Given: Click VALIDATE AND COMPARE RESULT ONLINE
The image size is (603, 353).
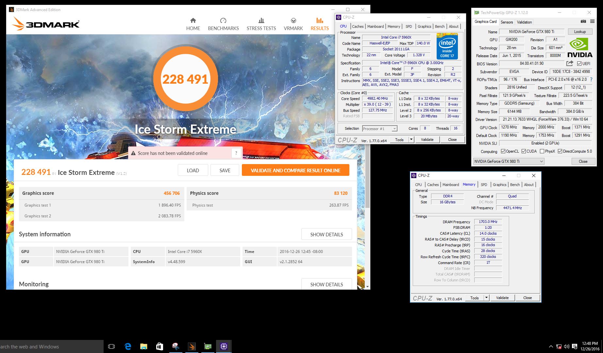Looking at the screenshot, I should click(x=295, y=170).
